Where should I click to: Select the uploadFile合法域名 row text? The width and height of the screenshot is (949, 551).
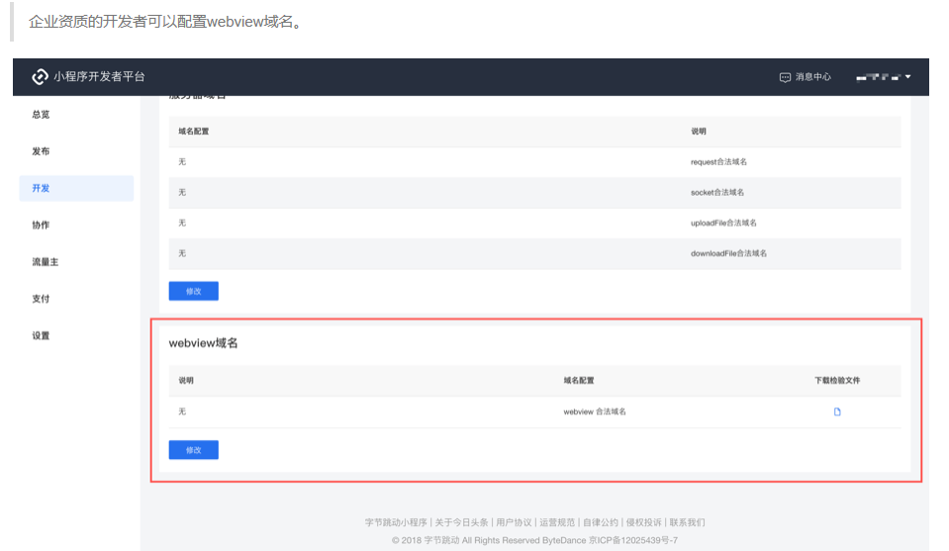[x=723, y=224]
